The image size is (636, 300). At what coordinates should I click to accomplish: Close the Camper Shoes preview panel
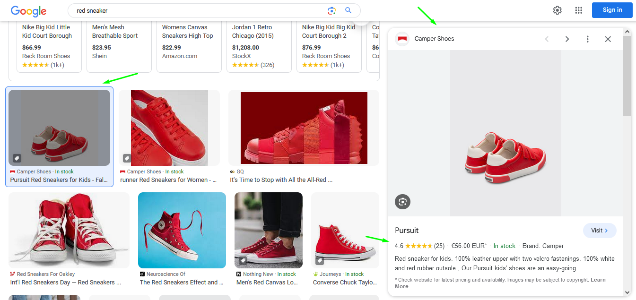tap(608, 39)
